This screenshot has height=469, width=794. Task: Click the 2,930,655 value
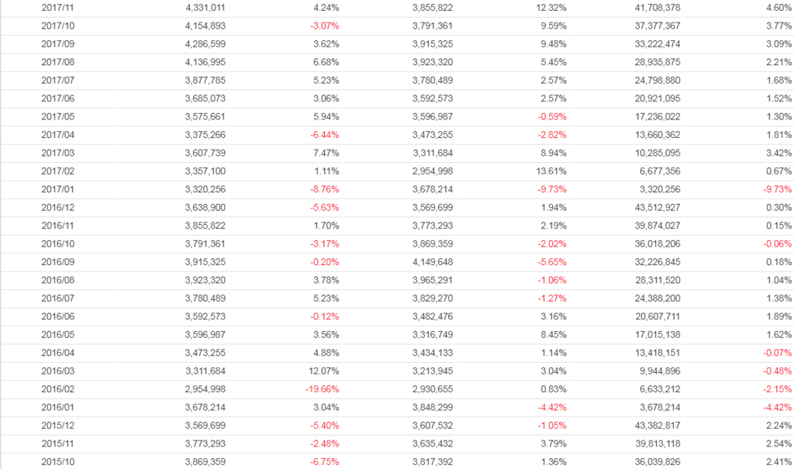[x=433, y=389]
